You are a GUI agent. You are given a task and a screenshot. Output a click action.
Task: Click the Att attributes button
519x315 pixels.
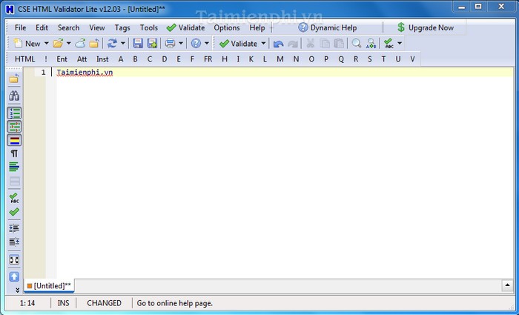pyautogui.click(x=82, y=59)
